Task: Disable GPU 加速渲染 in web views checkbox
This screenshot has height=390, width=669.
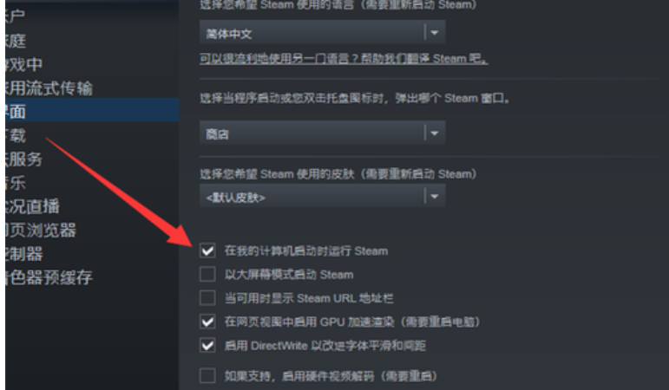Action: tap(207, 322)
